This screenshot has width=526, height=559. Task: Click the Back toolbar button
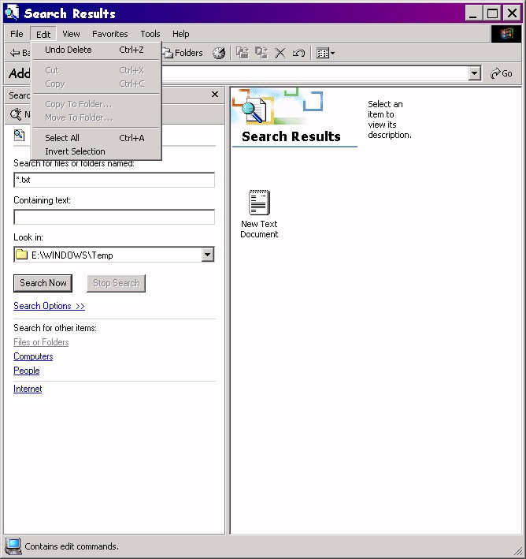[x=20, y=53]
